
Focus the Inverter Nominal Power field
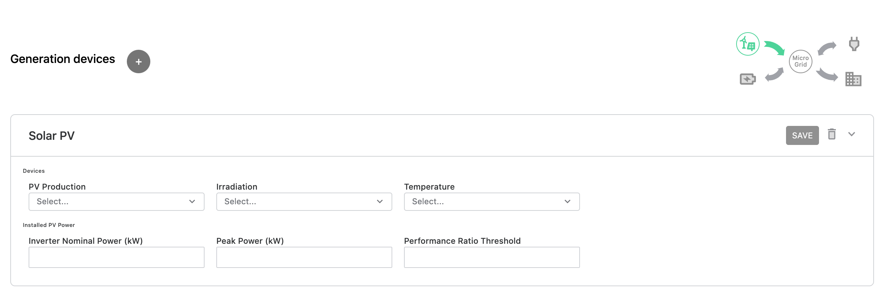tap(117, 257)
